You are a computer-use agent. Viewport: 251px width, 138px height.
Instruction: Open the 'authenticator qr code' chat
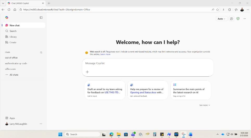pyautogui.click(x=16, y=63)
